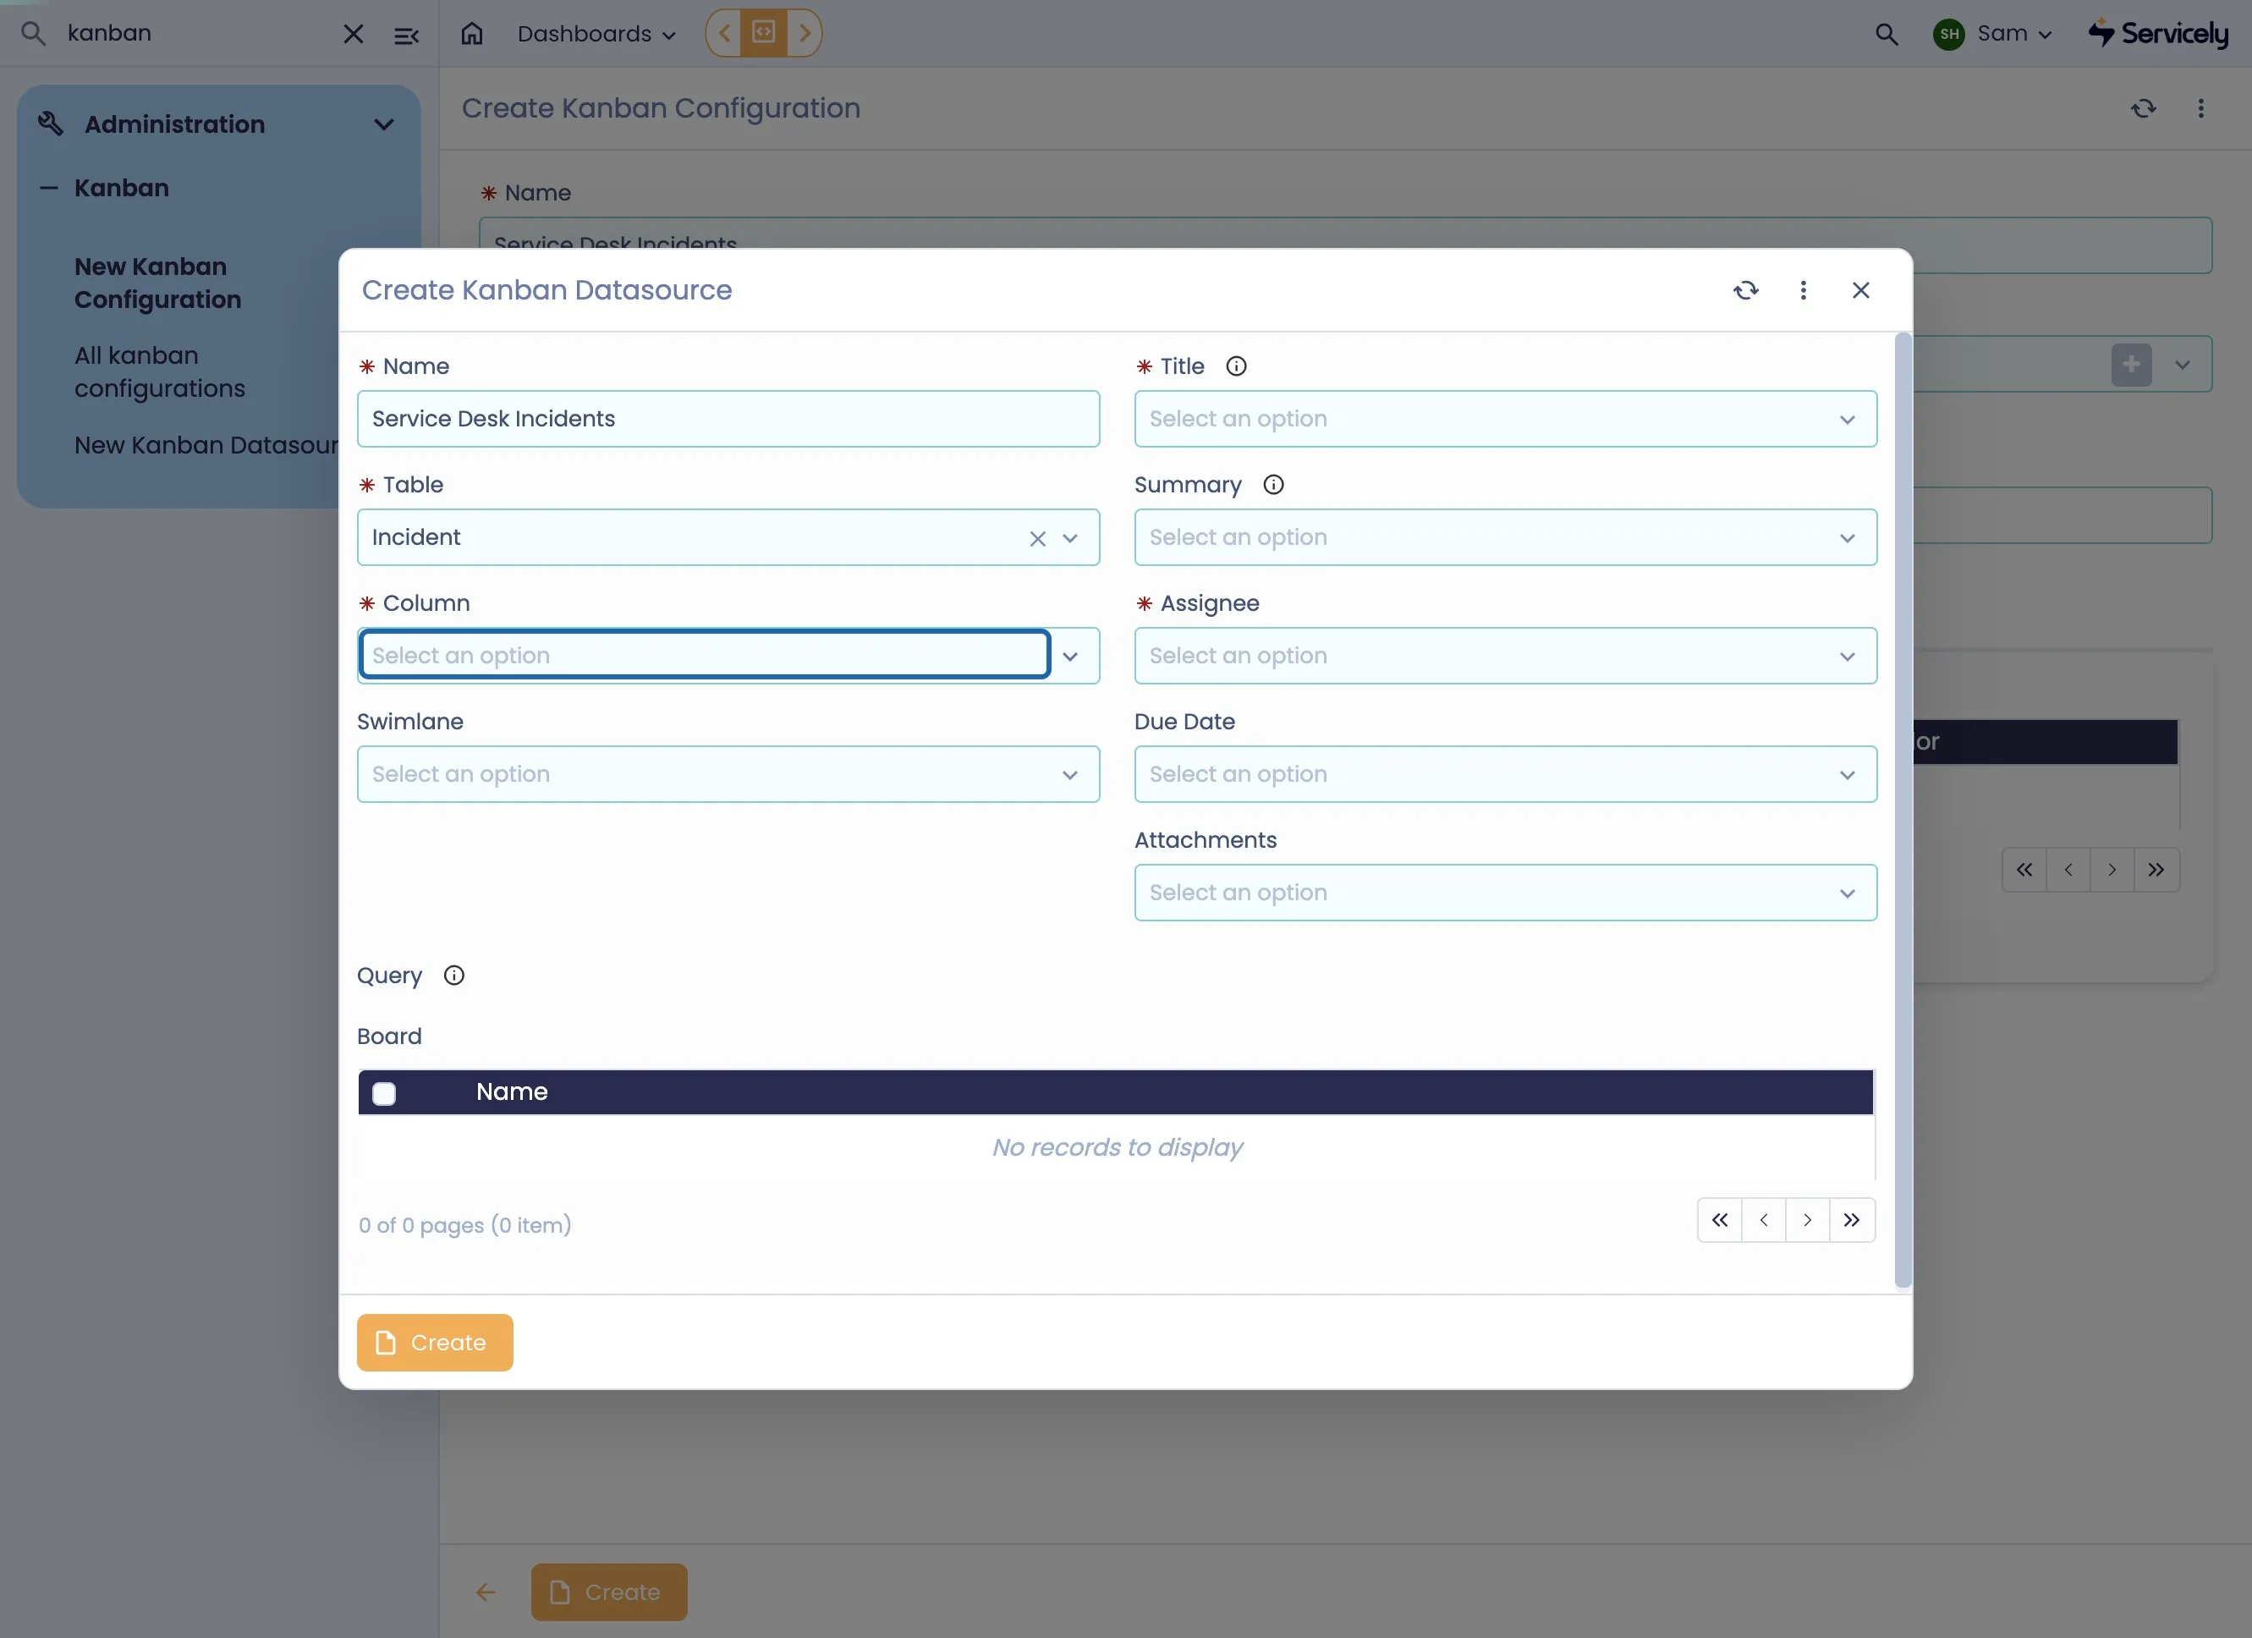Navigate back with the left arrow pill
2252x1638 pixels.
pos(724,33)
